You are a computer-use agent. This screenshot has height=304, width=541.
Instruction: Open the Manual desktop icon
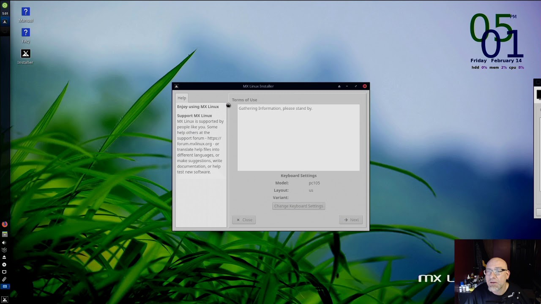click(x=26, y=15)
